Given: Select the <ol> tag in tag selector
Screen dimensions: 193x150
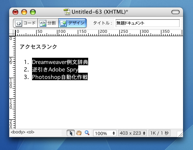Looking at the screenshot, I should pos(30,132).
